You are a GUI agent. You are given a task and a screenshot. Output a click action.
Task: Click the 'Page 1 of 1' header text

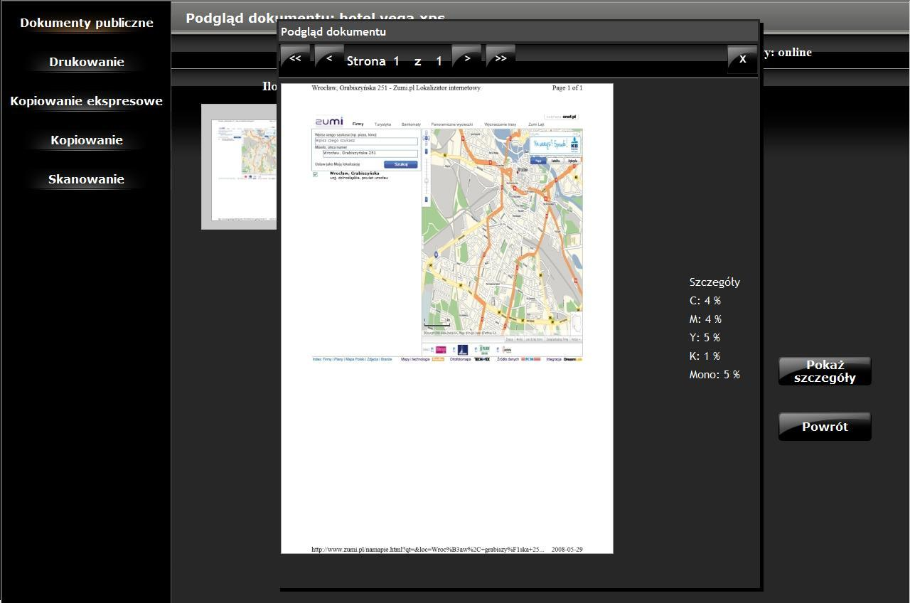(567, 88)
